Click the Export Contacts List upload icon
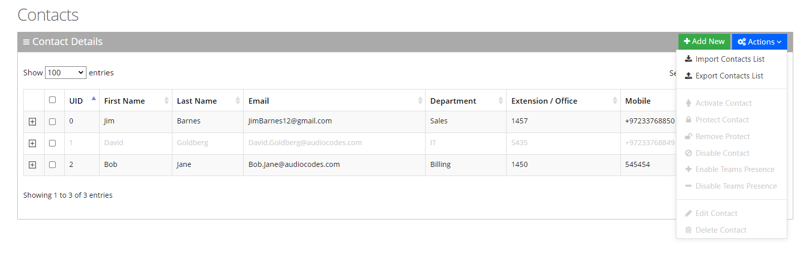812x264 pixels. click(688, 76)
